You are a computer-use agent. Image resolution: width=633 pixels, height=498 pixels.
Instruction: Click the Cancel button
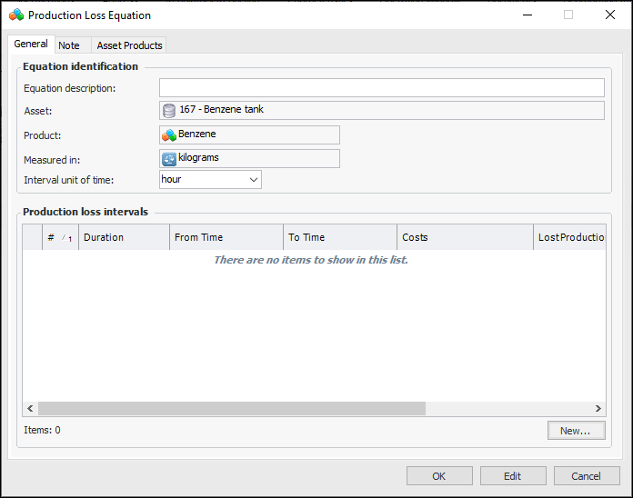(x=587, y=476)
